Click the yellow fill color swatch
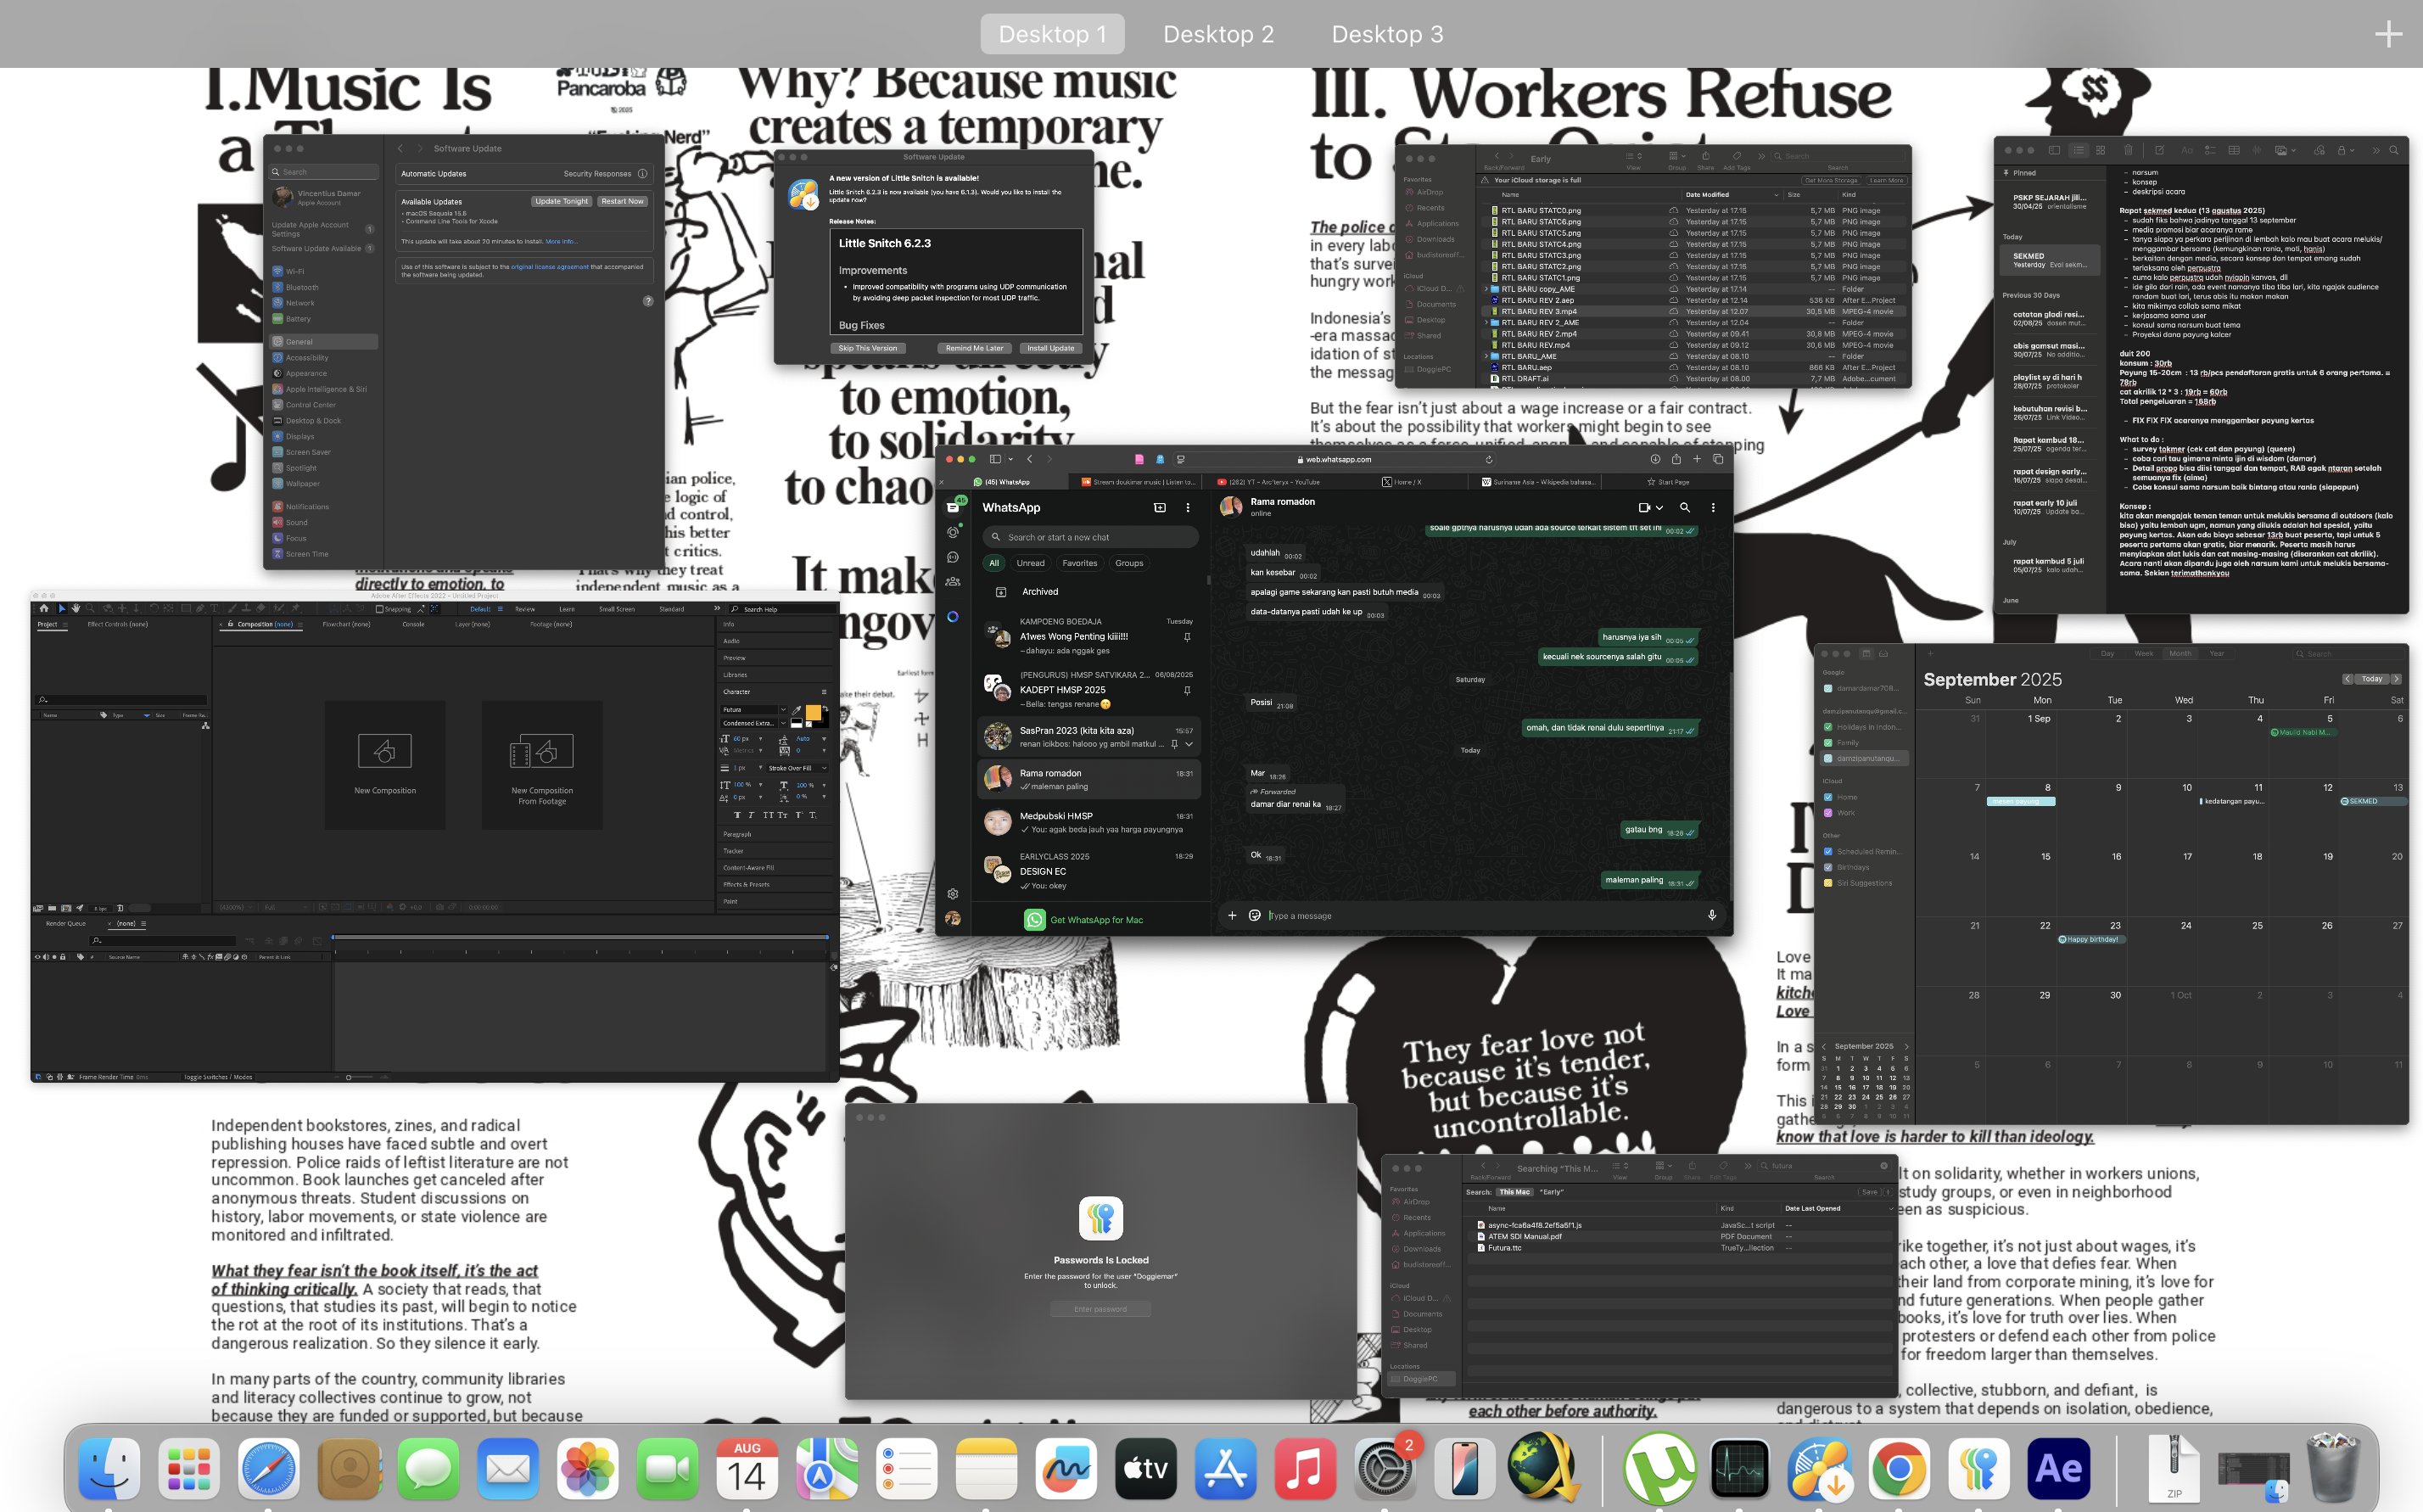 tap(813, 712)
